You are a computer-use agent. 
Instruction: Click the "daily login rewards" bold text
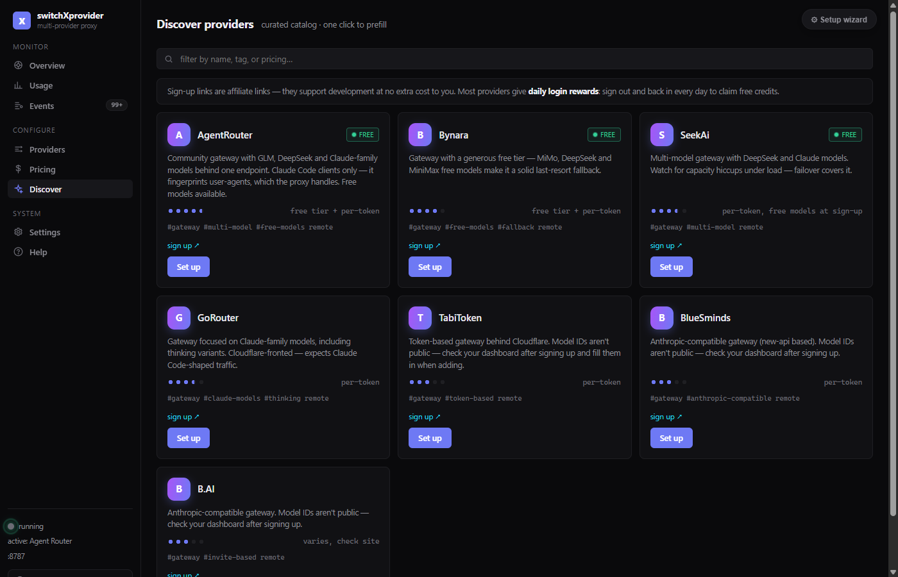[x=563, y=92]
